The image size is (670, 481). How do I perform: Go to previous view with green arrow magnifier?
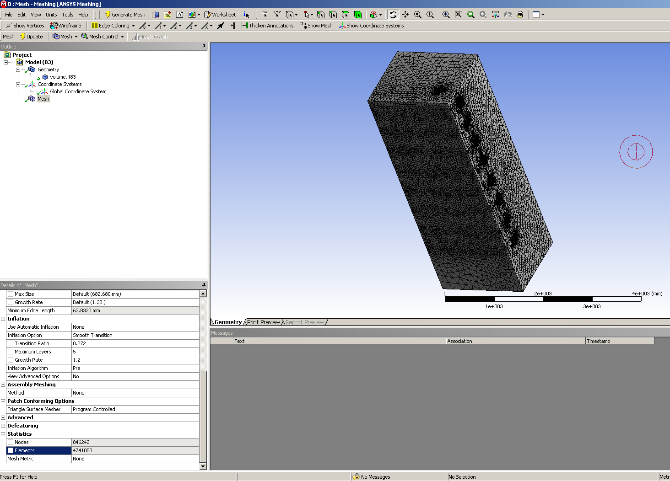[x=470, y=15]
